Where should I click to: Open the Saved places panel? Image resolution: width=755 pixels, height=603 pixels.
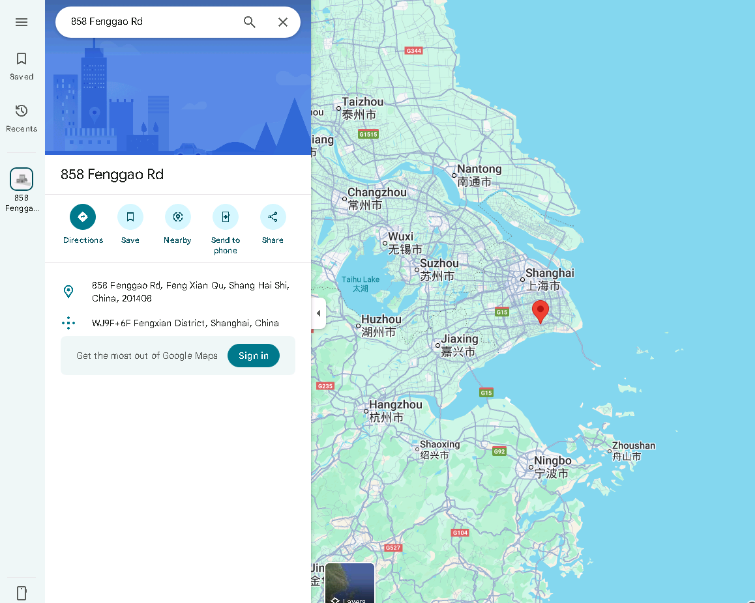pos(21,66)
